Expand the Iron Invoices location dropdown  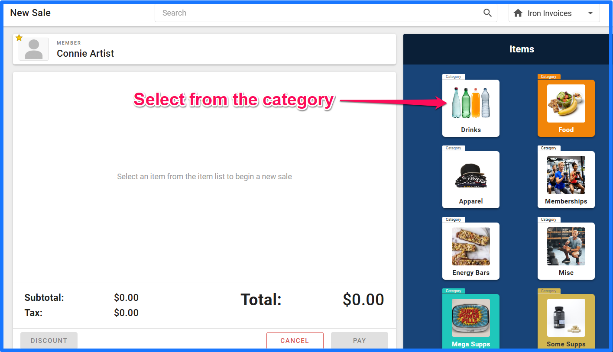pyautogui.click(x=554, y=13)
